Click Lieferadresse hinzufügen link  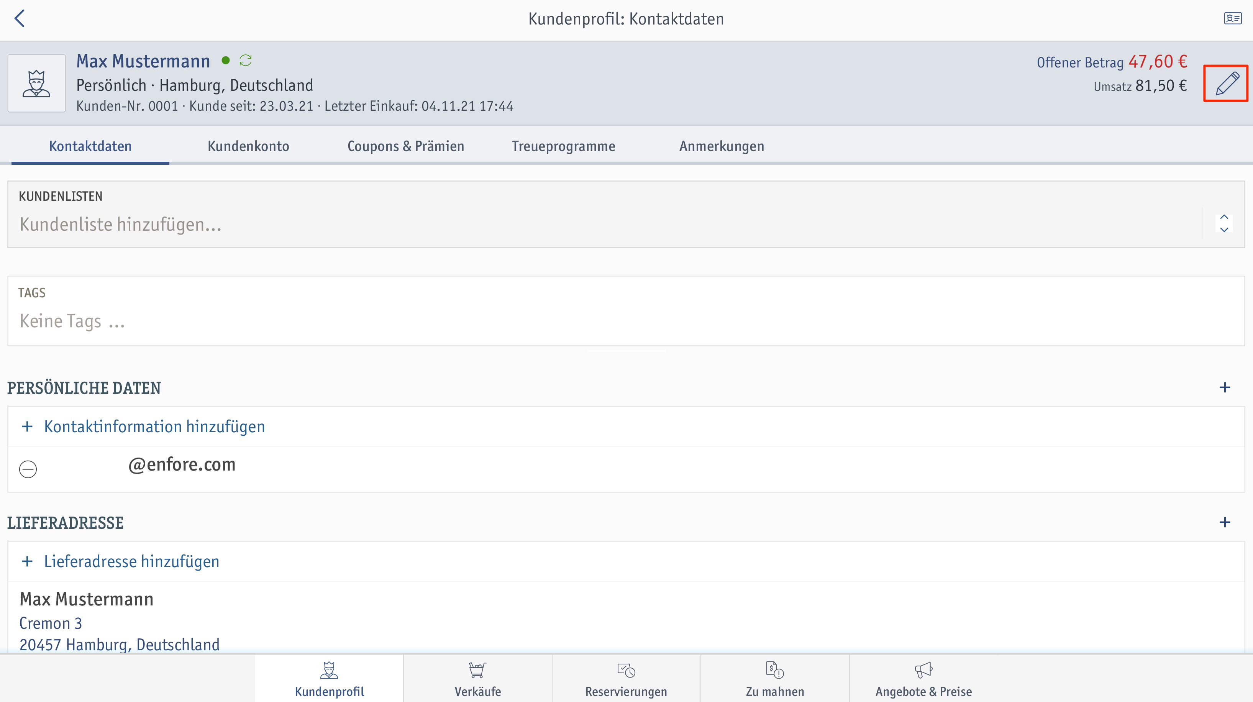point(131,561)
